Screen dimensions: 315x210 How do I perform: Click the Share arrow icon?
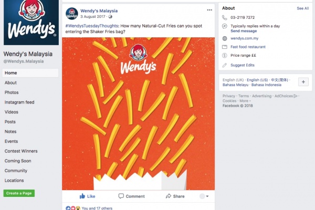click(169, 196)
